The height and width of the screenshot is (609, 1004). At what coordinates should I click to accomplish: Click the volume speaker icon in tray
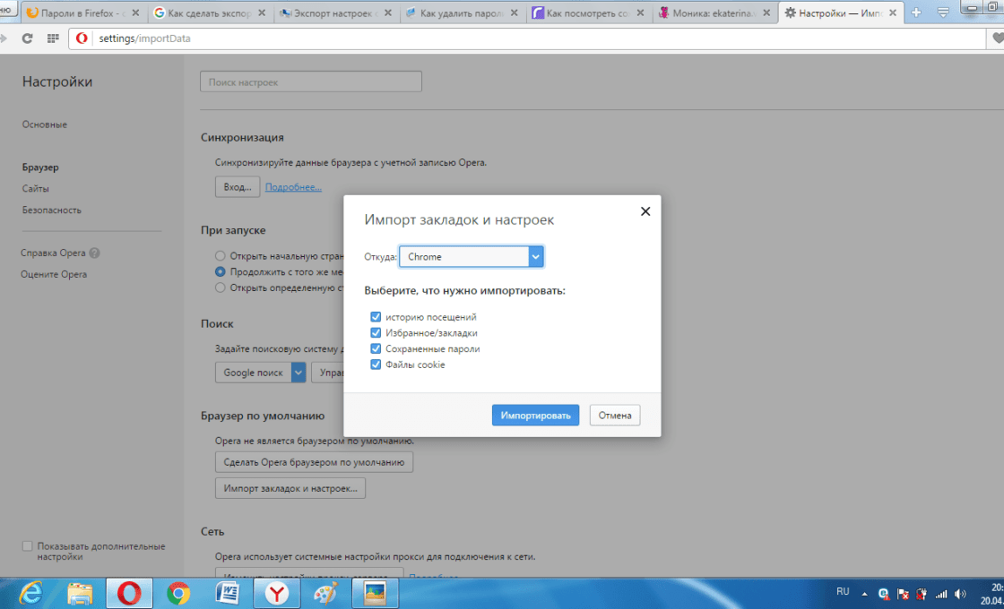point(961,593)
